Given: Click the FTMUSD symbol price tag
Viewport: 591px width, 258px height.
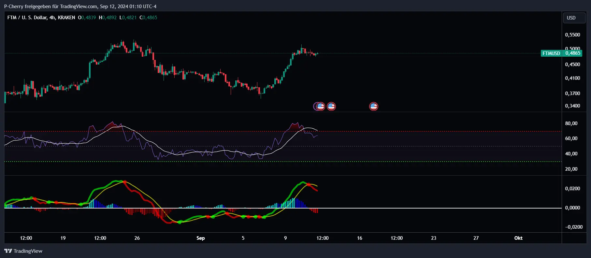Looking at the screenshot, I should pyautogui.click(x=551, y=53).
